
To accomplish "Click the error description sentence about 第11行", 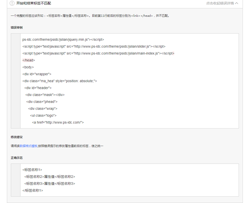I will [x=90, y=16].
